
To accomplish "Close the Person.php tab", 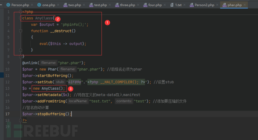I will click(32, 5).
